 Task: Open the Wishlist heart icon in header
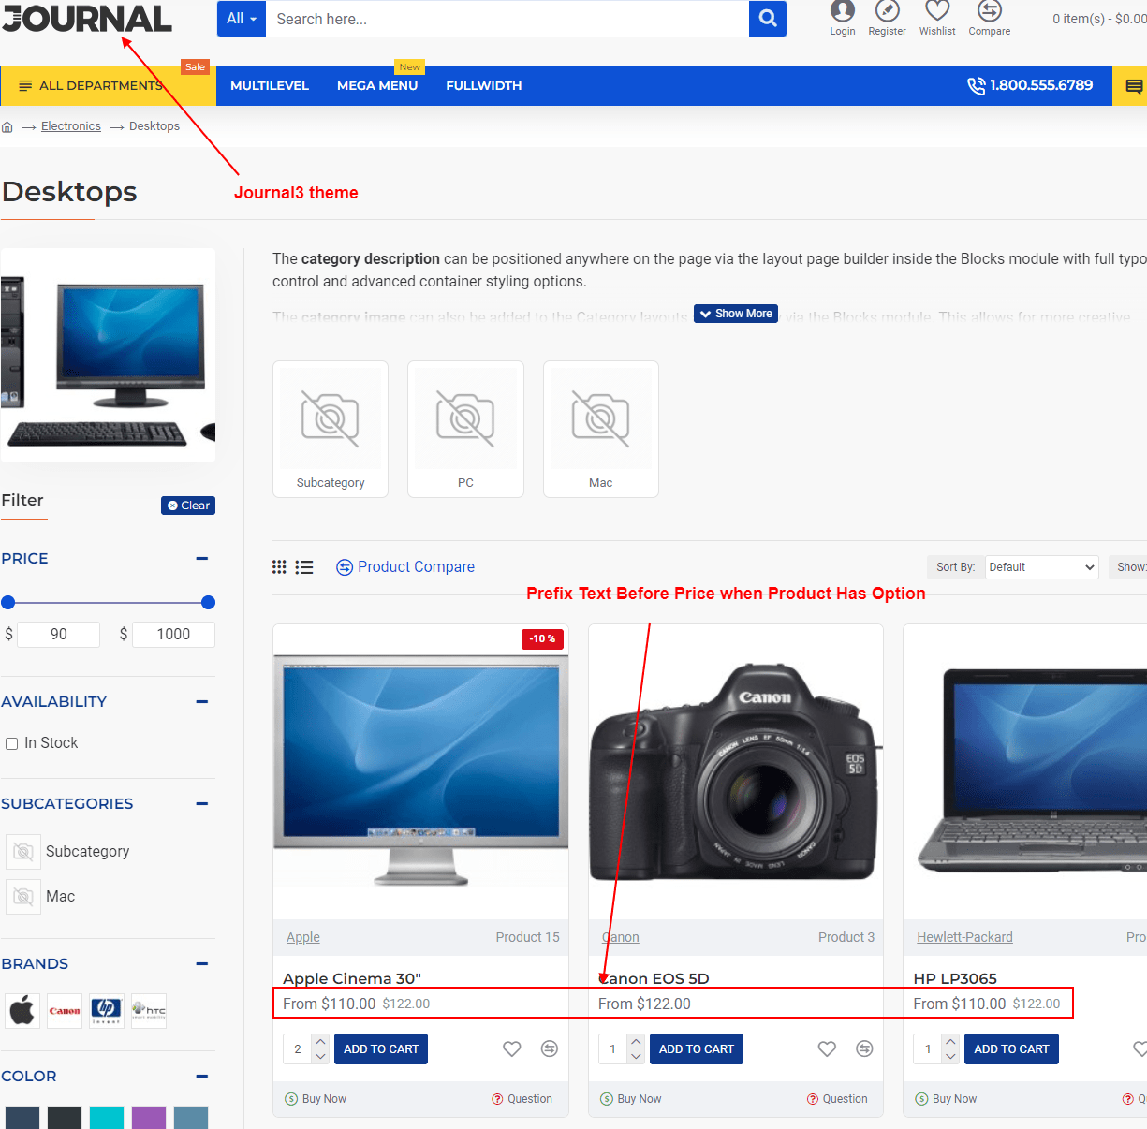[937, 11]
